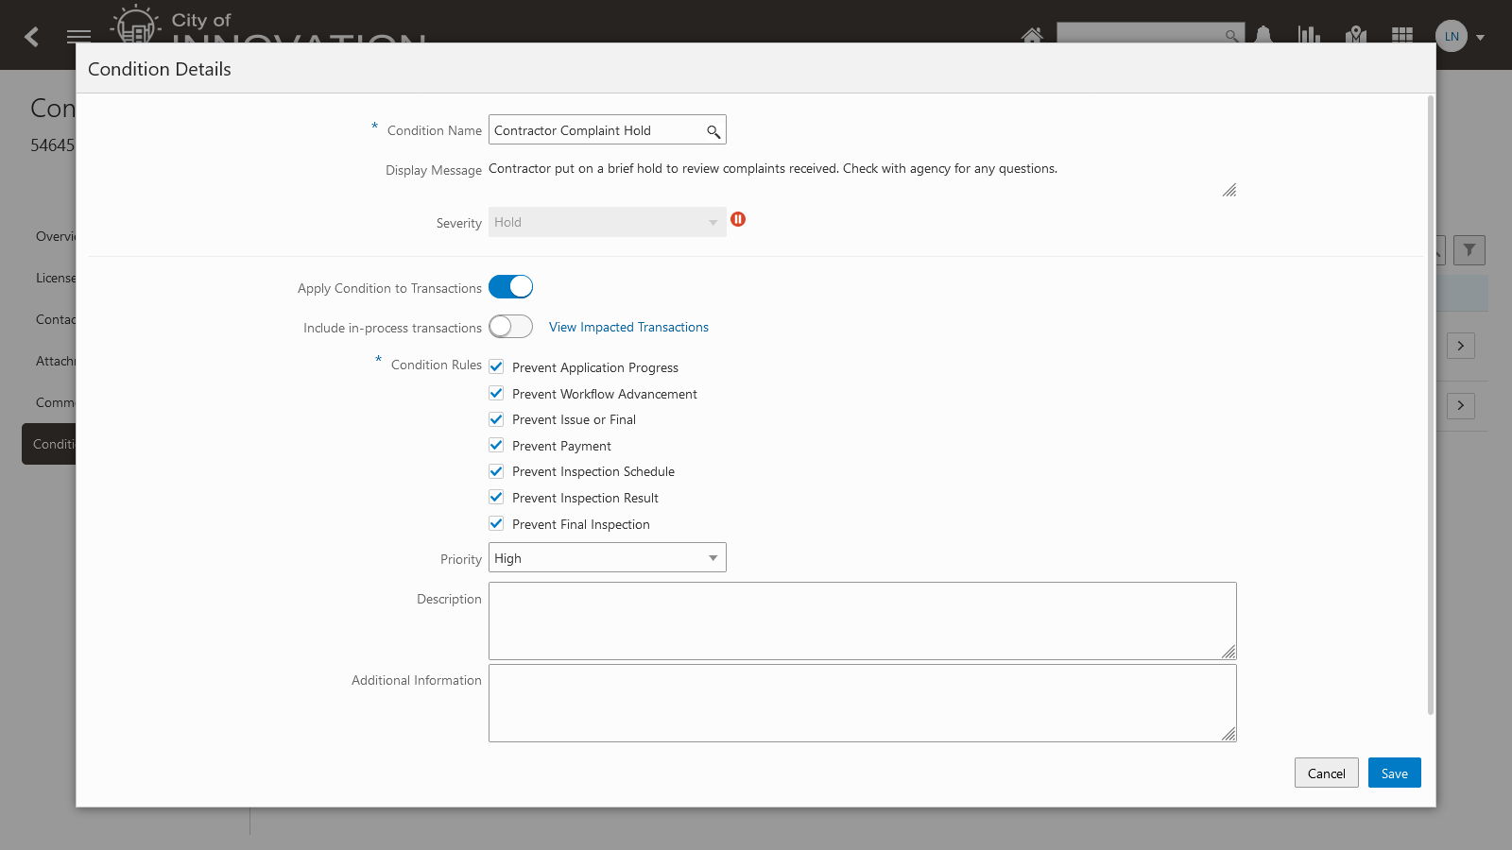
Task: Click the search icon in Condition Name field
Action: [x=713, y=131]
